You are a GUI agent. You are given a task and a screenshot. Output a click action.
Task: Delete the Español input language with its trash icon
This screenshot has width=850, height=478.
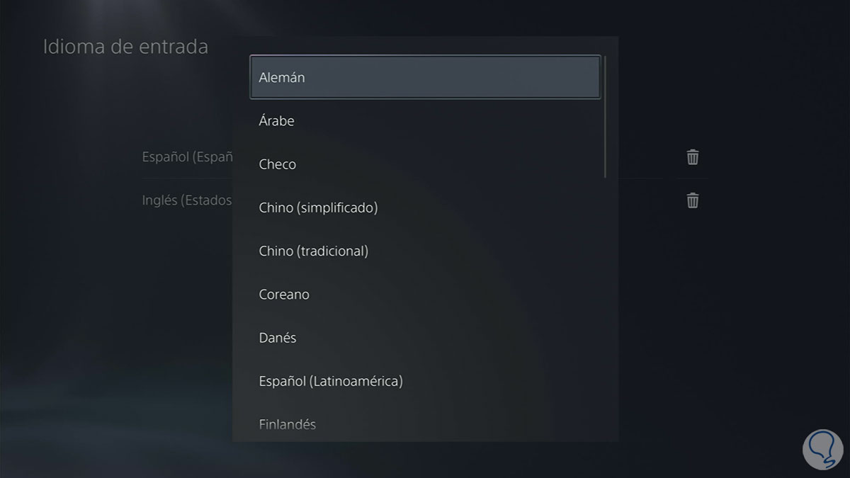(x=693, y=157)
